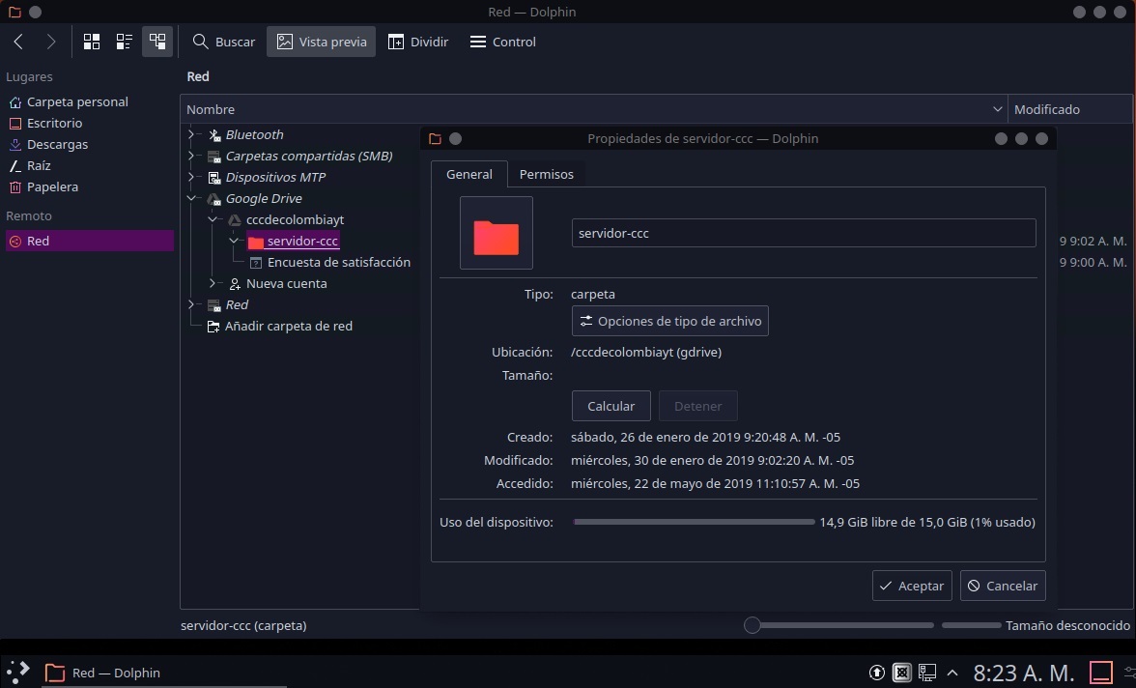The height and width of the screenshot is (688, 1136).
Task: Click the Calcular button
Action: coord(611,406)
